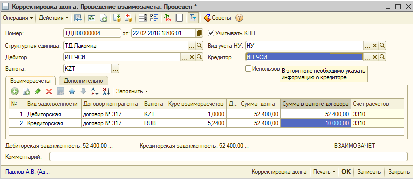The width and height of the screenshot is (413, 179).
Task: Click the copy-document-with-plus toolbar icon
Action: (x=103, y=18)
